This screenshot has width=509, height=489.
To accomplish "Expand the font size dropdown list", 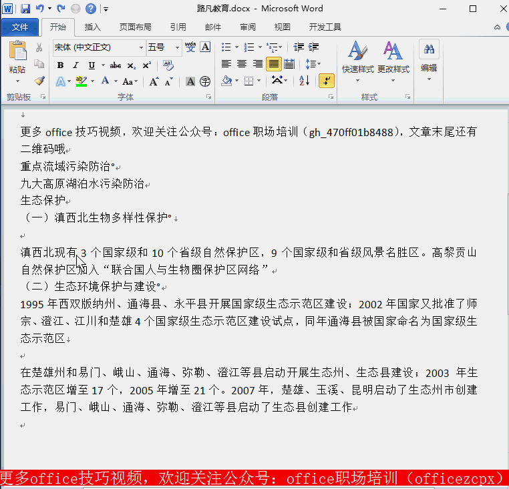I will (x=177, y=47).
